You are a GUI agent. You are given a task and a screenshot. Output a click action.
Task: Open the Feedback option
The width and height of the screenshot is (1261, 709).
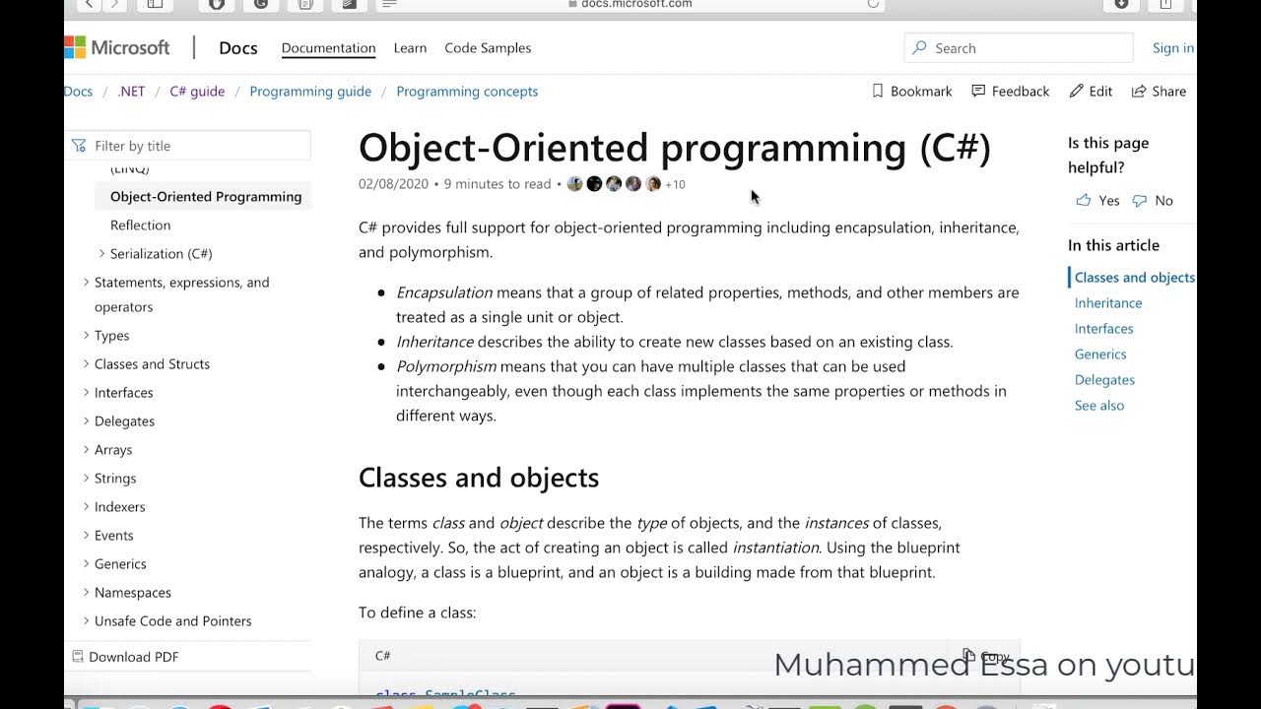point(1011,91)
